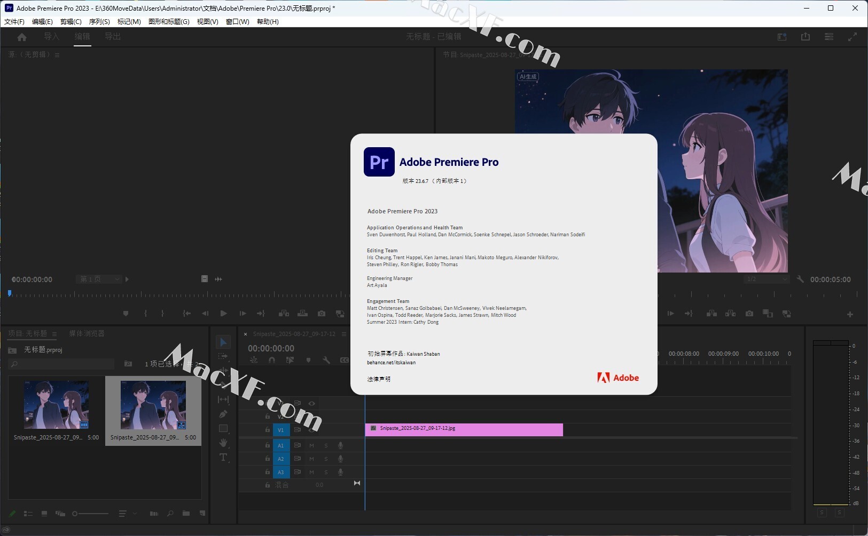The height and width of the screenshot is (536, 868).
Task: Click New Bin folder icon
Action: [x=186, y=514]
